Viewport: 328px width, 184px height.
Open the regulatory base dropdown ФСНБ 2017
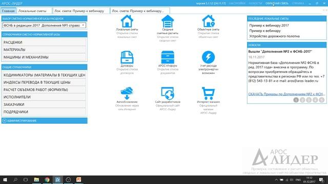44,25
